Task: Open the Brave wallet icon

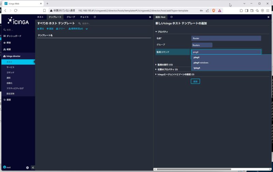Action: pos(252,11)
